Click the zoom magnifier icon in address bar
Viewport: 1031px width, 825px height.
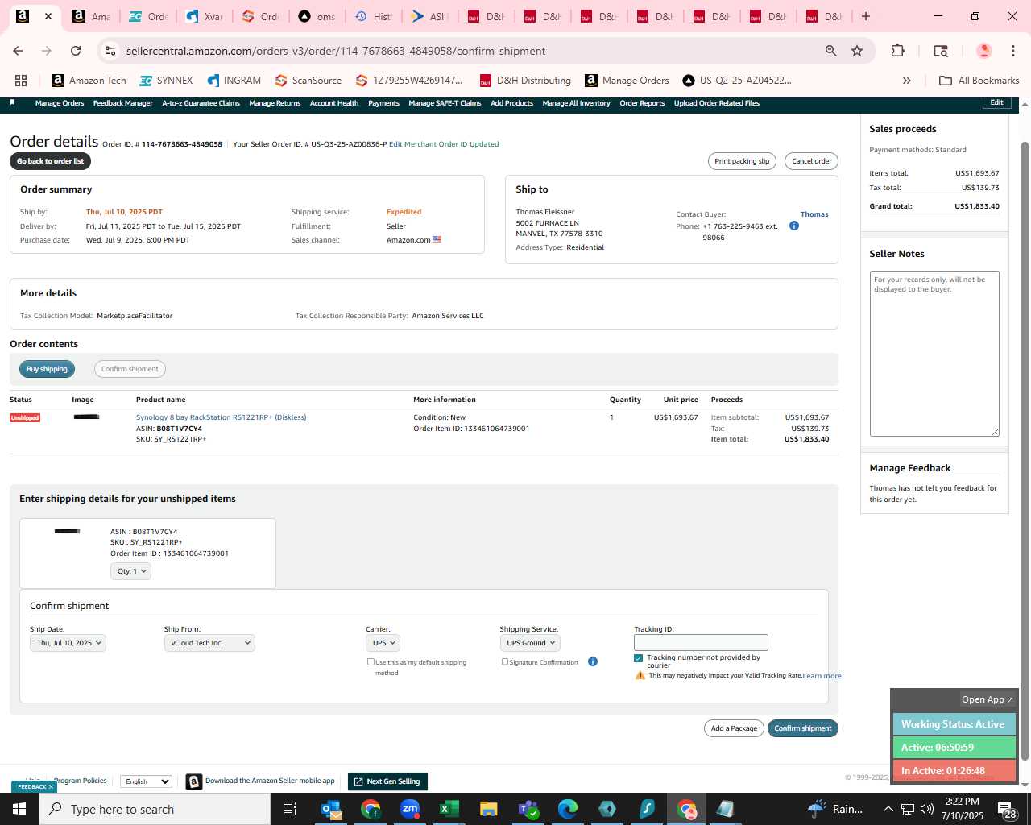[830, 51]
